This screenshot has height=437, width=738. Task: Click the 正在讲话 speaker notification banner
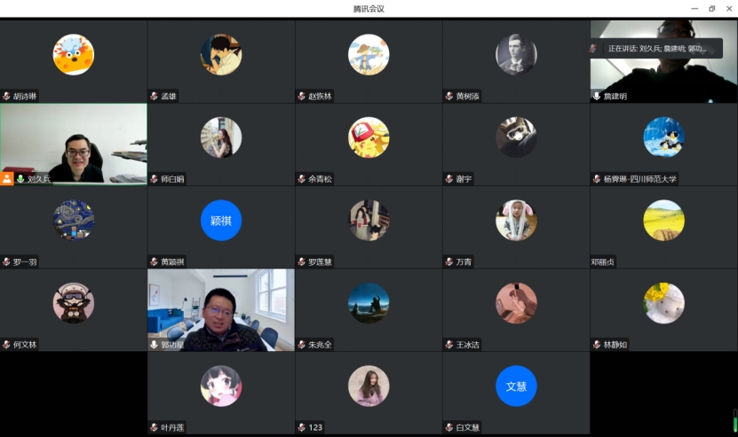657,49
